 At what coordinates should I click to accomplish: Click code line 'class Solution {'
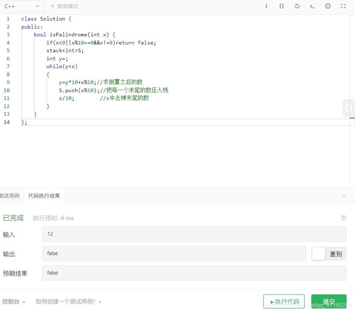click(46, 19)
